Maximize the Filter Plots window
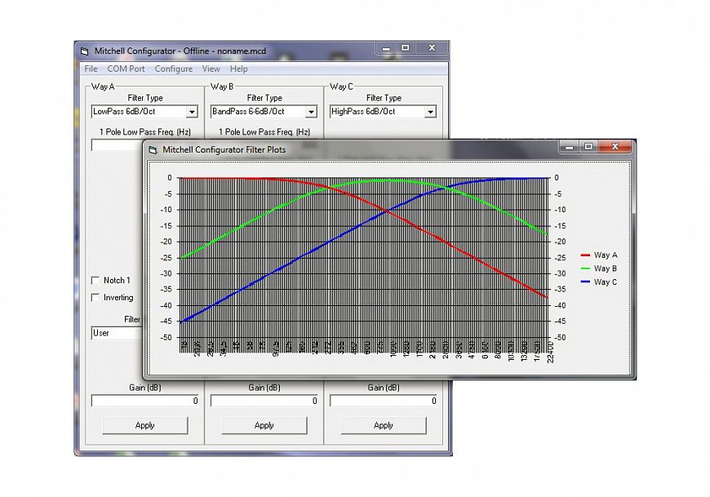 click(x=588, y=147)
